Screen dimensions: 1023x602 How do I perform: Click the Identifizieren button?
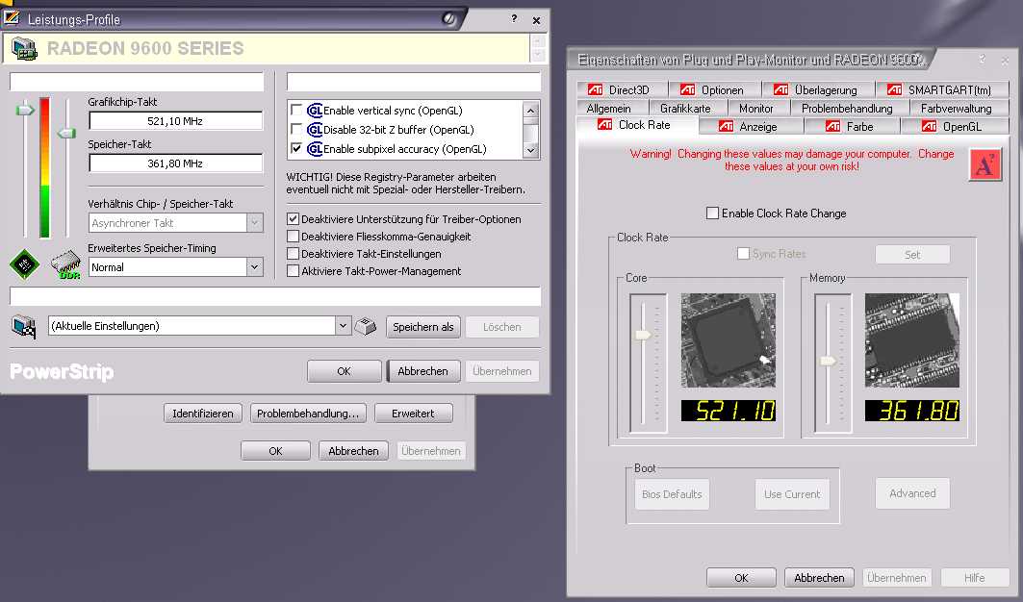pos(203,414)
